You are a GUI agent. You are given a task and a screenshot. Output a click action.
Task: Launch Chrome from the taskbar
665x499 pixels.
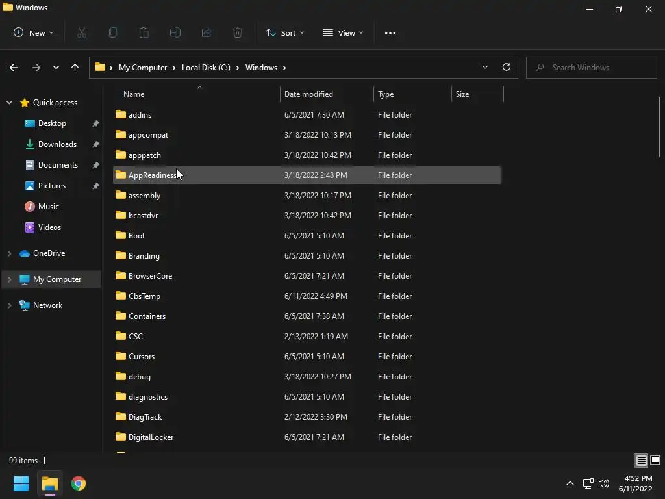pyautogui.click(x=79, y=483)
